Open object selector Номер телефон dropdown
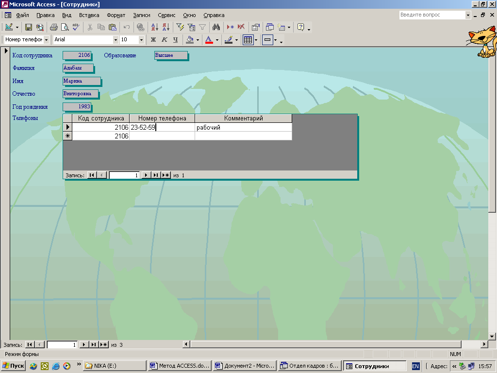The width and height of the screenshot is (497, 373). (x=46, y=40)
